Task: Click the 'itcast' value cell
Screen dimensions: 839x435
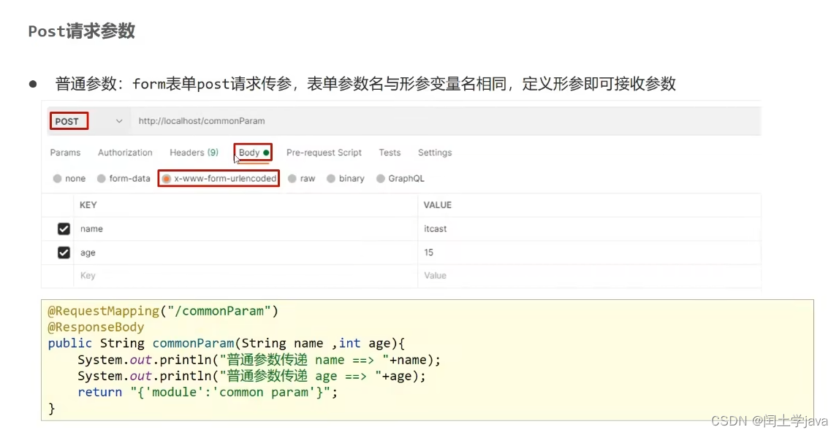Action: point(589,228)
